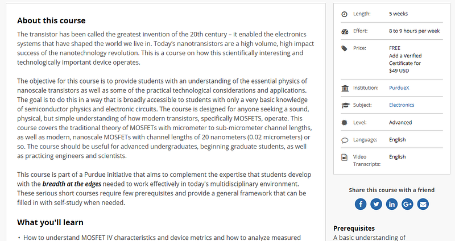Share course on LinkedIn
The height and width of the screenshot is (241, 455).
pos(392,204)
